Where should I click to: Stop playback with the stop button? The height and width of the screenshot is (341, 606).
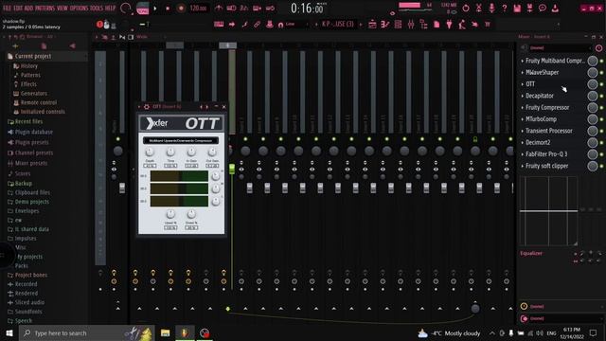pos(168,9)
